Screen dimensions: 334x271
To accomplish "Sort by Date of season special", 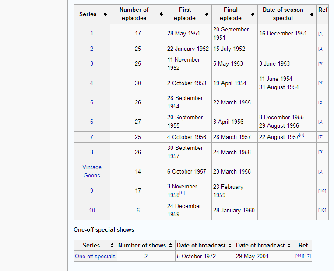I will pos(312,14).
